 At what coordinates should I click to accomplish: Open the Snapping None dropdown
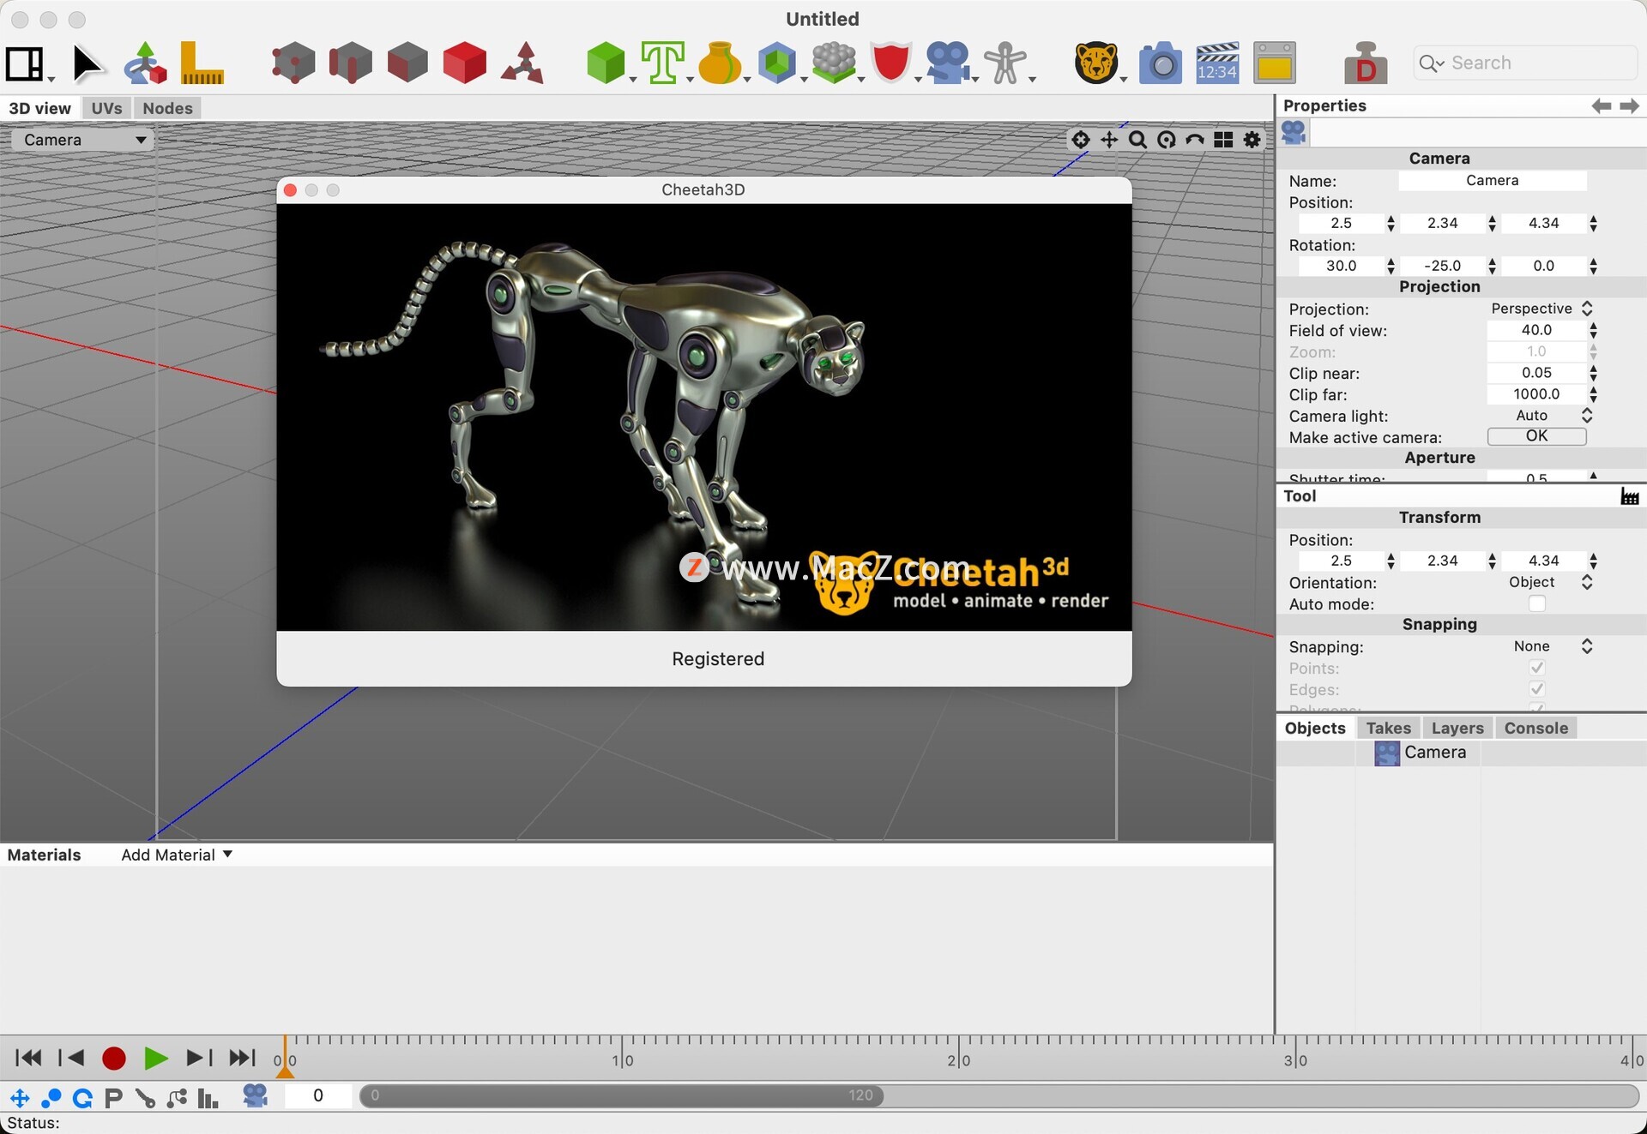[x=1541, y=646]
